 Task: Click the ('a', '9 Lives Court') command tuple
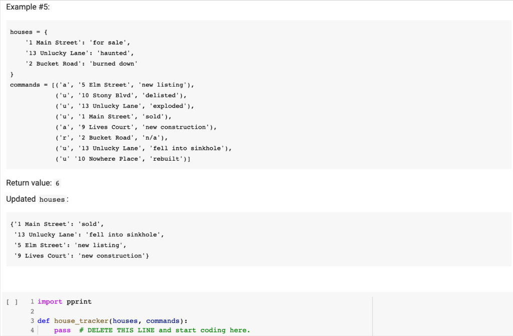coord(136,127)
